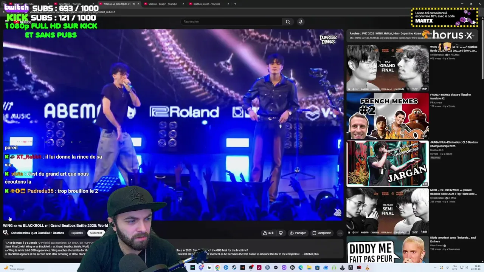Open the taskbar volume control

[x=466, y=267]
